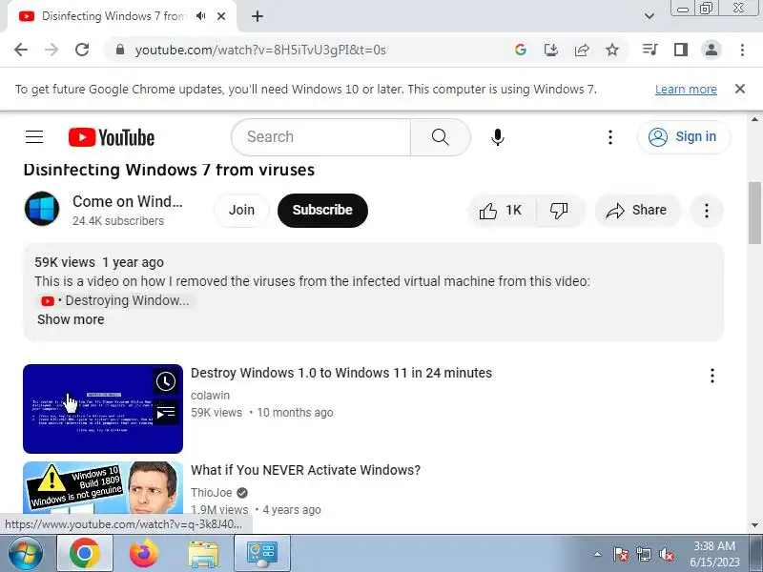Click the ThioJoe channel name
This screenshot has width=763, height=572.
tap(211, 493)
